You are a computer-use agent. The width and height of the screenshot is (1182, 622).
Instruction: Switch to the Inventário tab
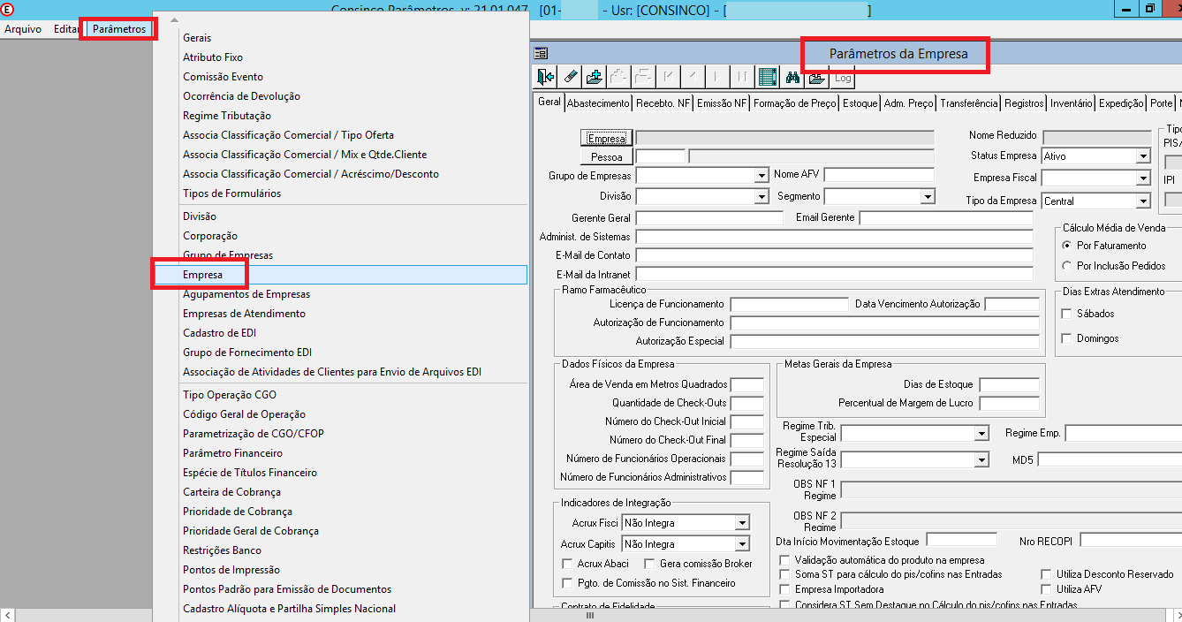[x=1072, y=103]
